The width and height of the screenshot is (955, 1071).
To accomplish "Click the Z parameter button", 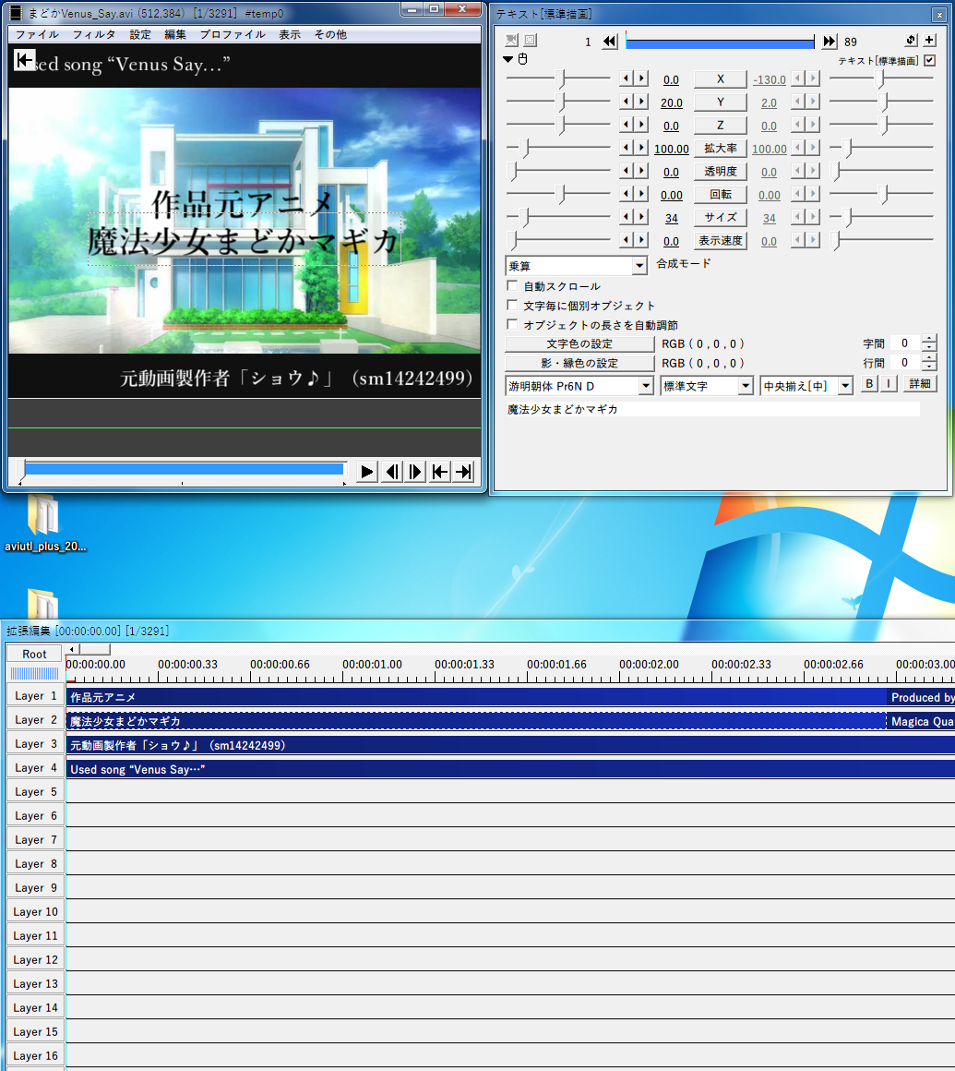I will [721, 126].
